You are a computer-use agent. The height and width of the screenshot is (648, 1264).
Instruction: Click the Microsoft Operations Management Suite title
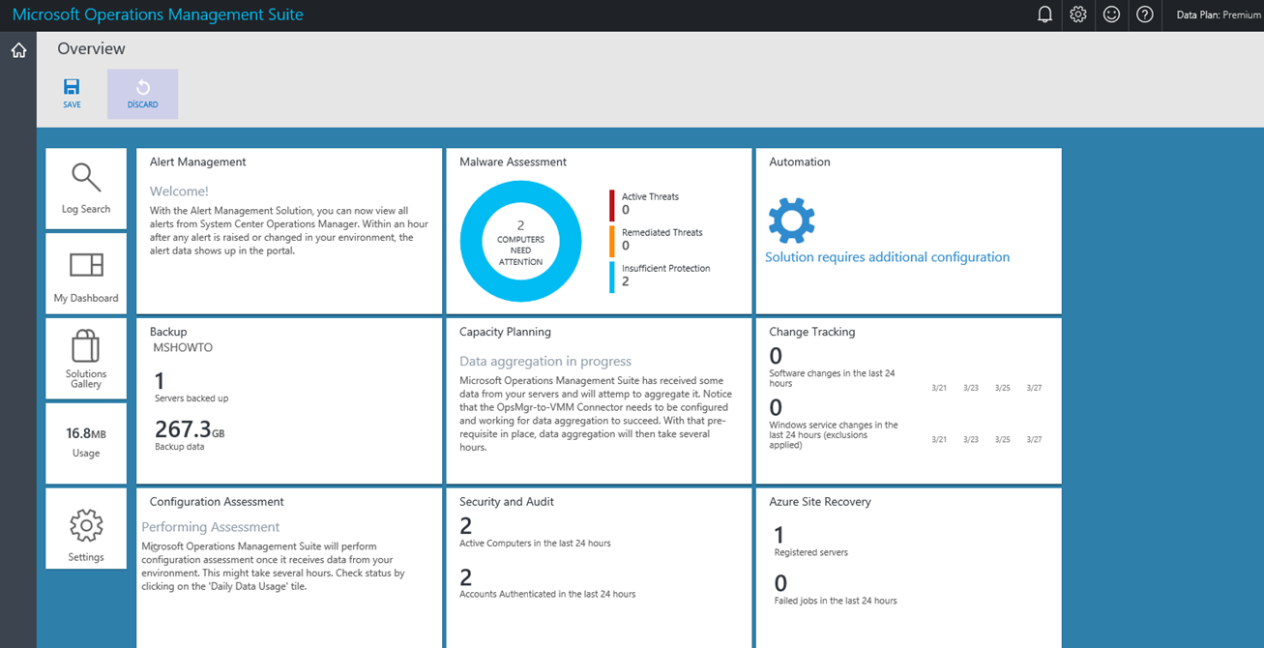(158, 15)
